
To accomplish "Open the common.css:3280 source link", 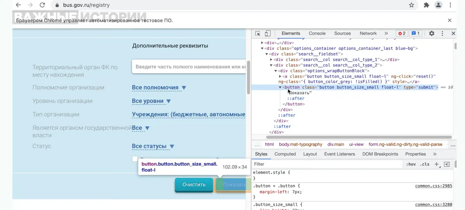I will 434,205.
